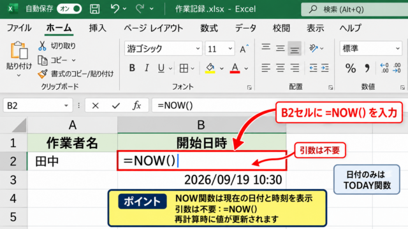408x229 pixels.
Task: Select the column A header
Action: pyautogui.click(x=72, y=125)
